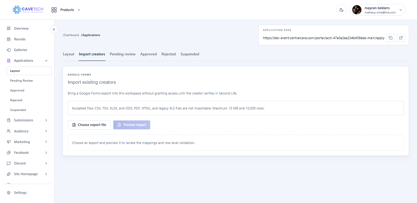
Task: Click the CaveTech logo
Action: (28, 10)
